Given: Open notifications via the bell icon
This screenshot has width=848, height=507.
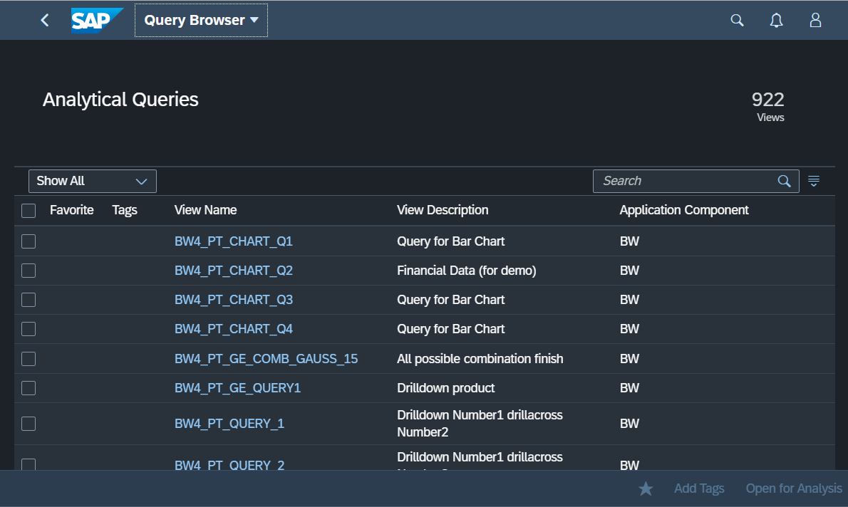Looking at the screenshot, I should 776,20.
